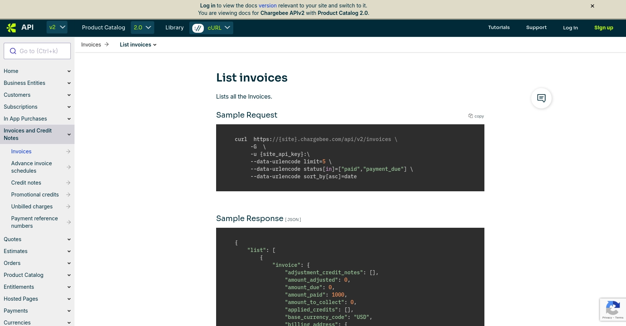This screenshot has height=326, width=626.
Task: Open Credit notes page
Action: tap(26, 183)
